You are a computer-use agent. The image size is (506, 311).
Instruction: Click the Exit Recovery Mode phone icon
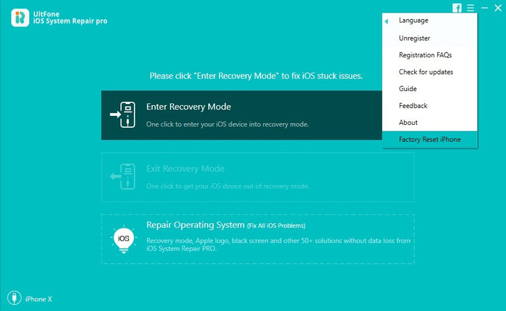click(124, 177)
